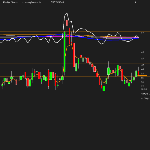Viewport: 150px width, 150px height.
Task: Select the 57 price axis label
Action: (142, 33)
